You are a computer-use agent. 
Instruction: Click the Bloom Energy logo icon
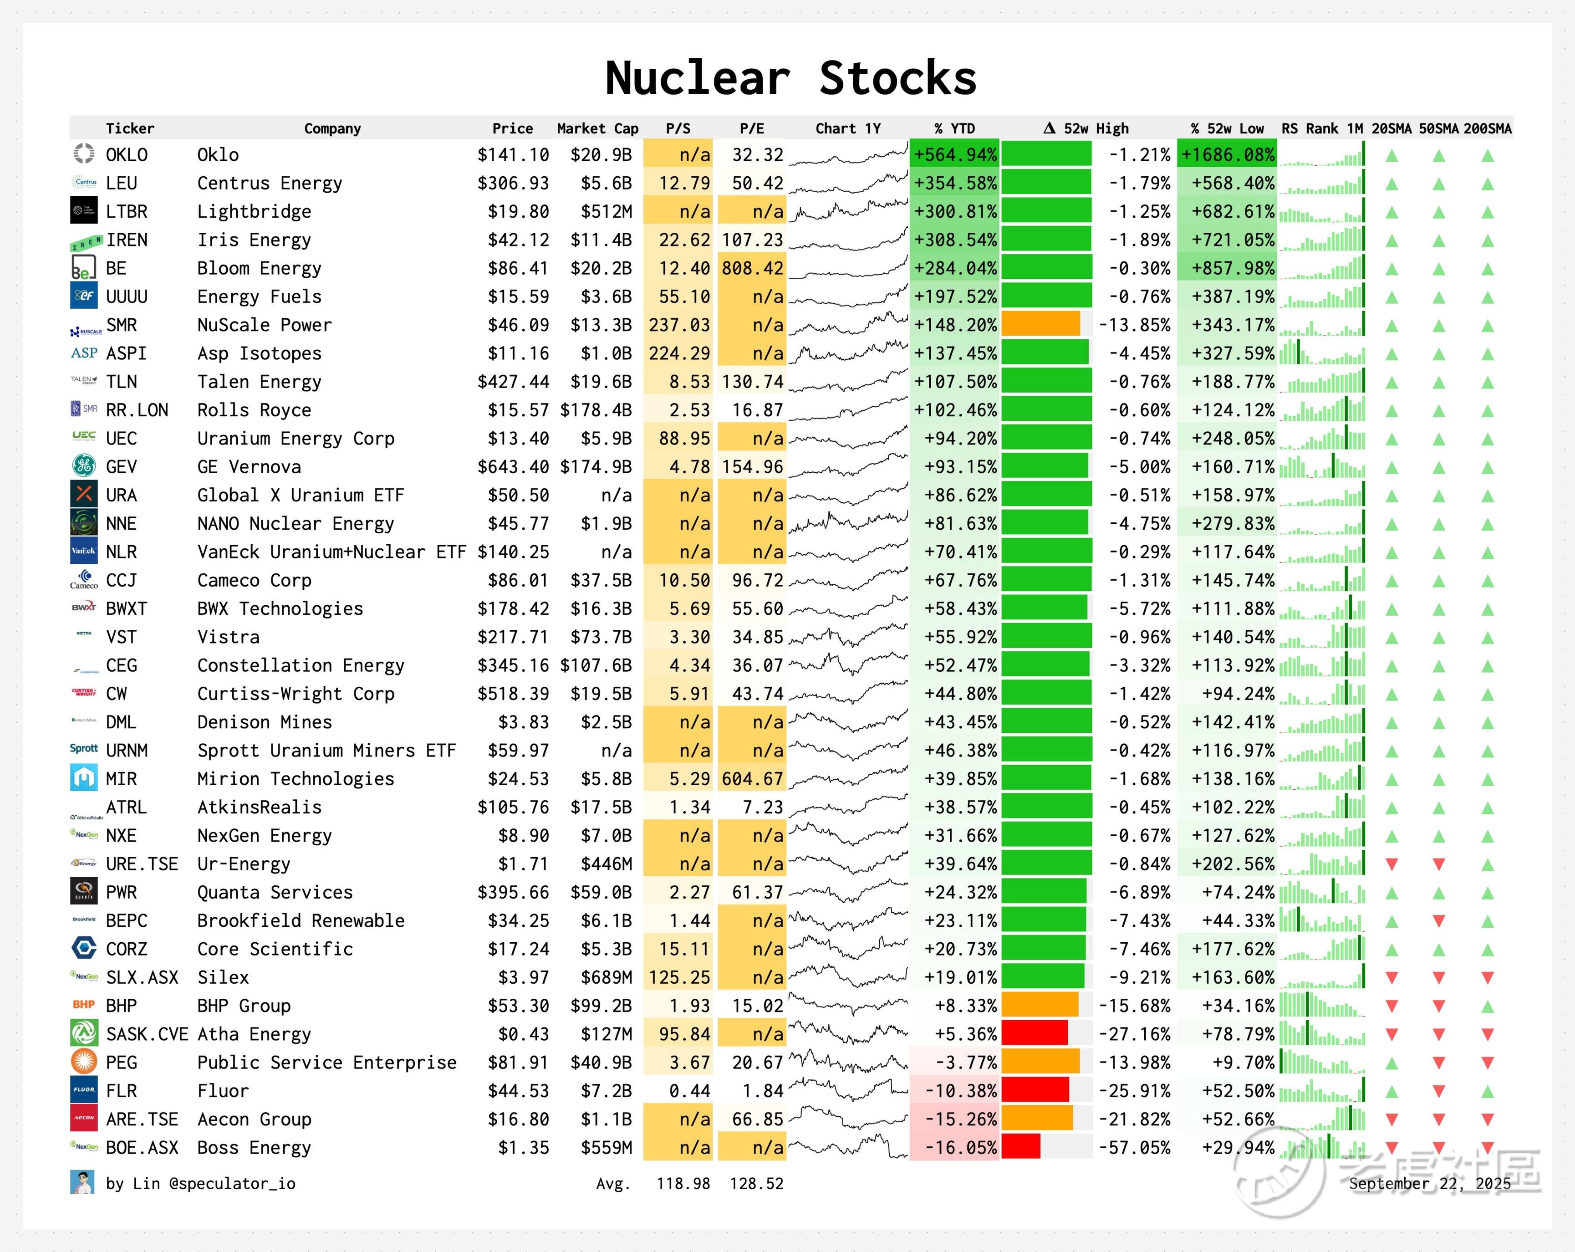(x=84, y=267)
